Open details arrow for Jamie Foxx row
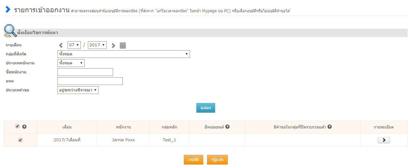417x168 pixels. [383, 140]
